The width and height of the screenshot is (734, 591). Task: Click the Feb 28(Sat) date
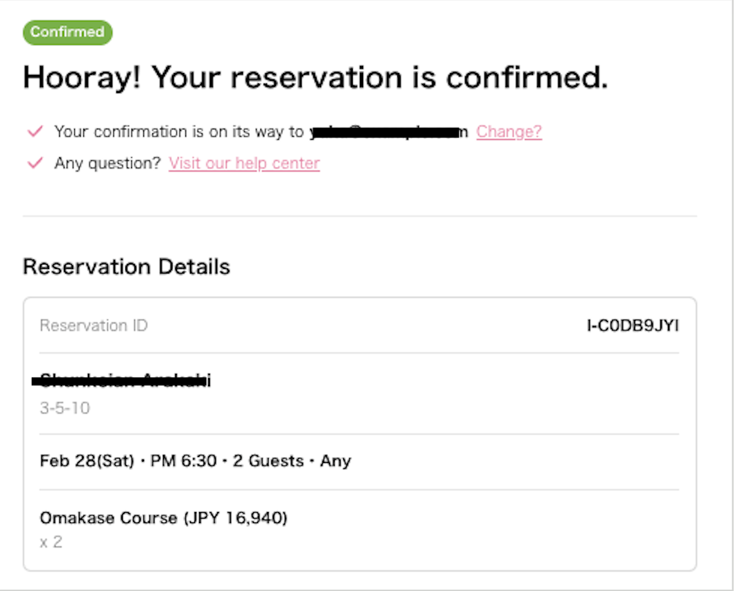click(87, 461)
